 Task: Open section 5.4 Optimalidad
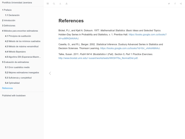12,83
